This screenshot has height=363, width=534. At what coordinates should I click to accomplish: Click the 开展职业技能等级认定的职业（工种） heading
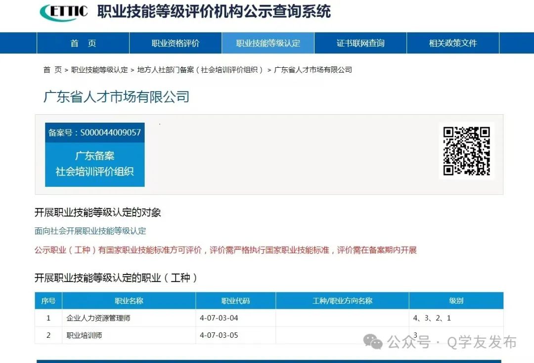(x=116, y=278)
